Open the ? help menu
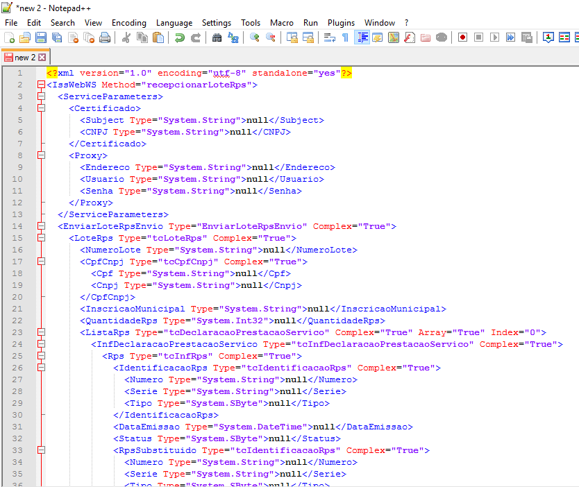 click(407, 23)
